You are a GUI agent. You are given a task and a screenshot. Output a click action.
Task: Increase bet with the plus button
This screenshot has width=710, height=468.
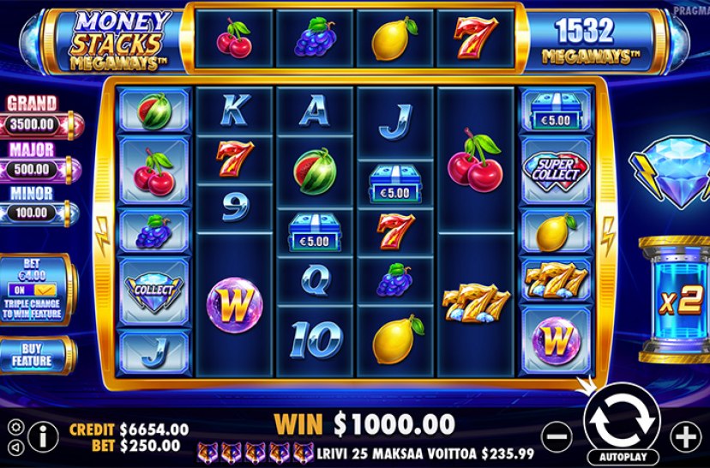(x=685, y=437)
